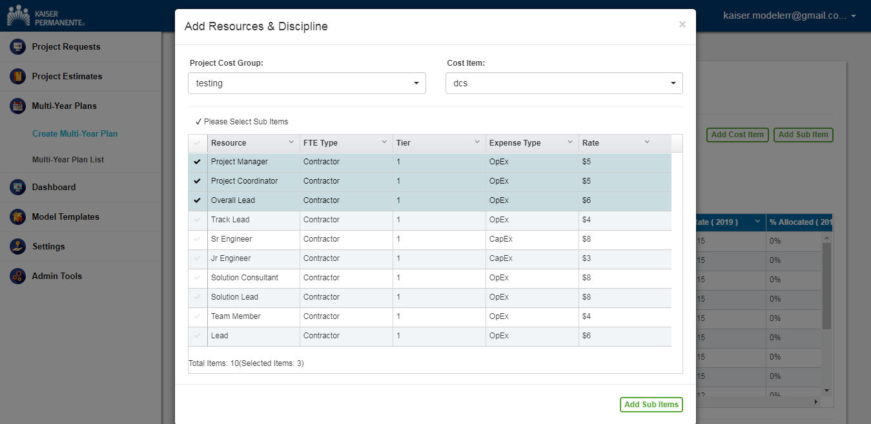Click the Settings sidebar icon
871x424 pixels.
point(17,246)
